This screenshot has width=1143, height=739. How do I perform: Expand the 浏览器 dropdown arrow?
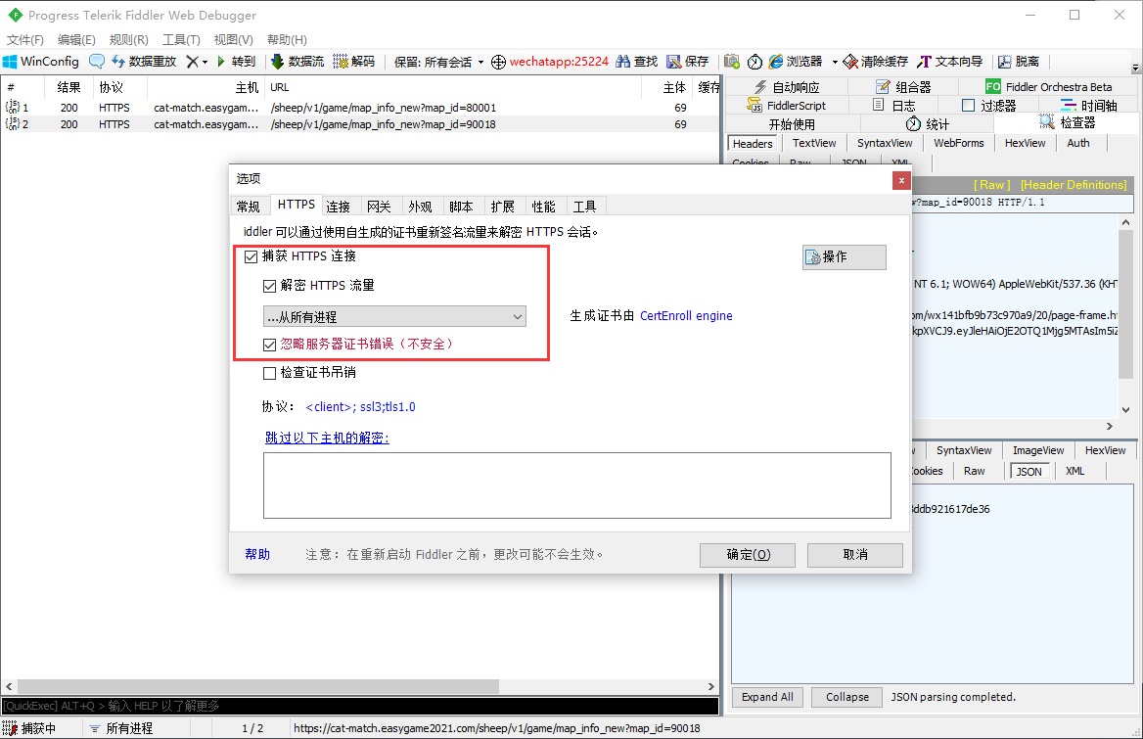pyautogui.click(x=835, y=62)
